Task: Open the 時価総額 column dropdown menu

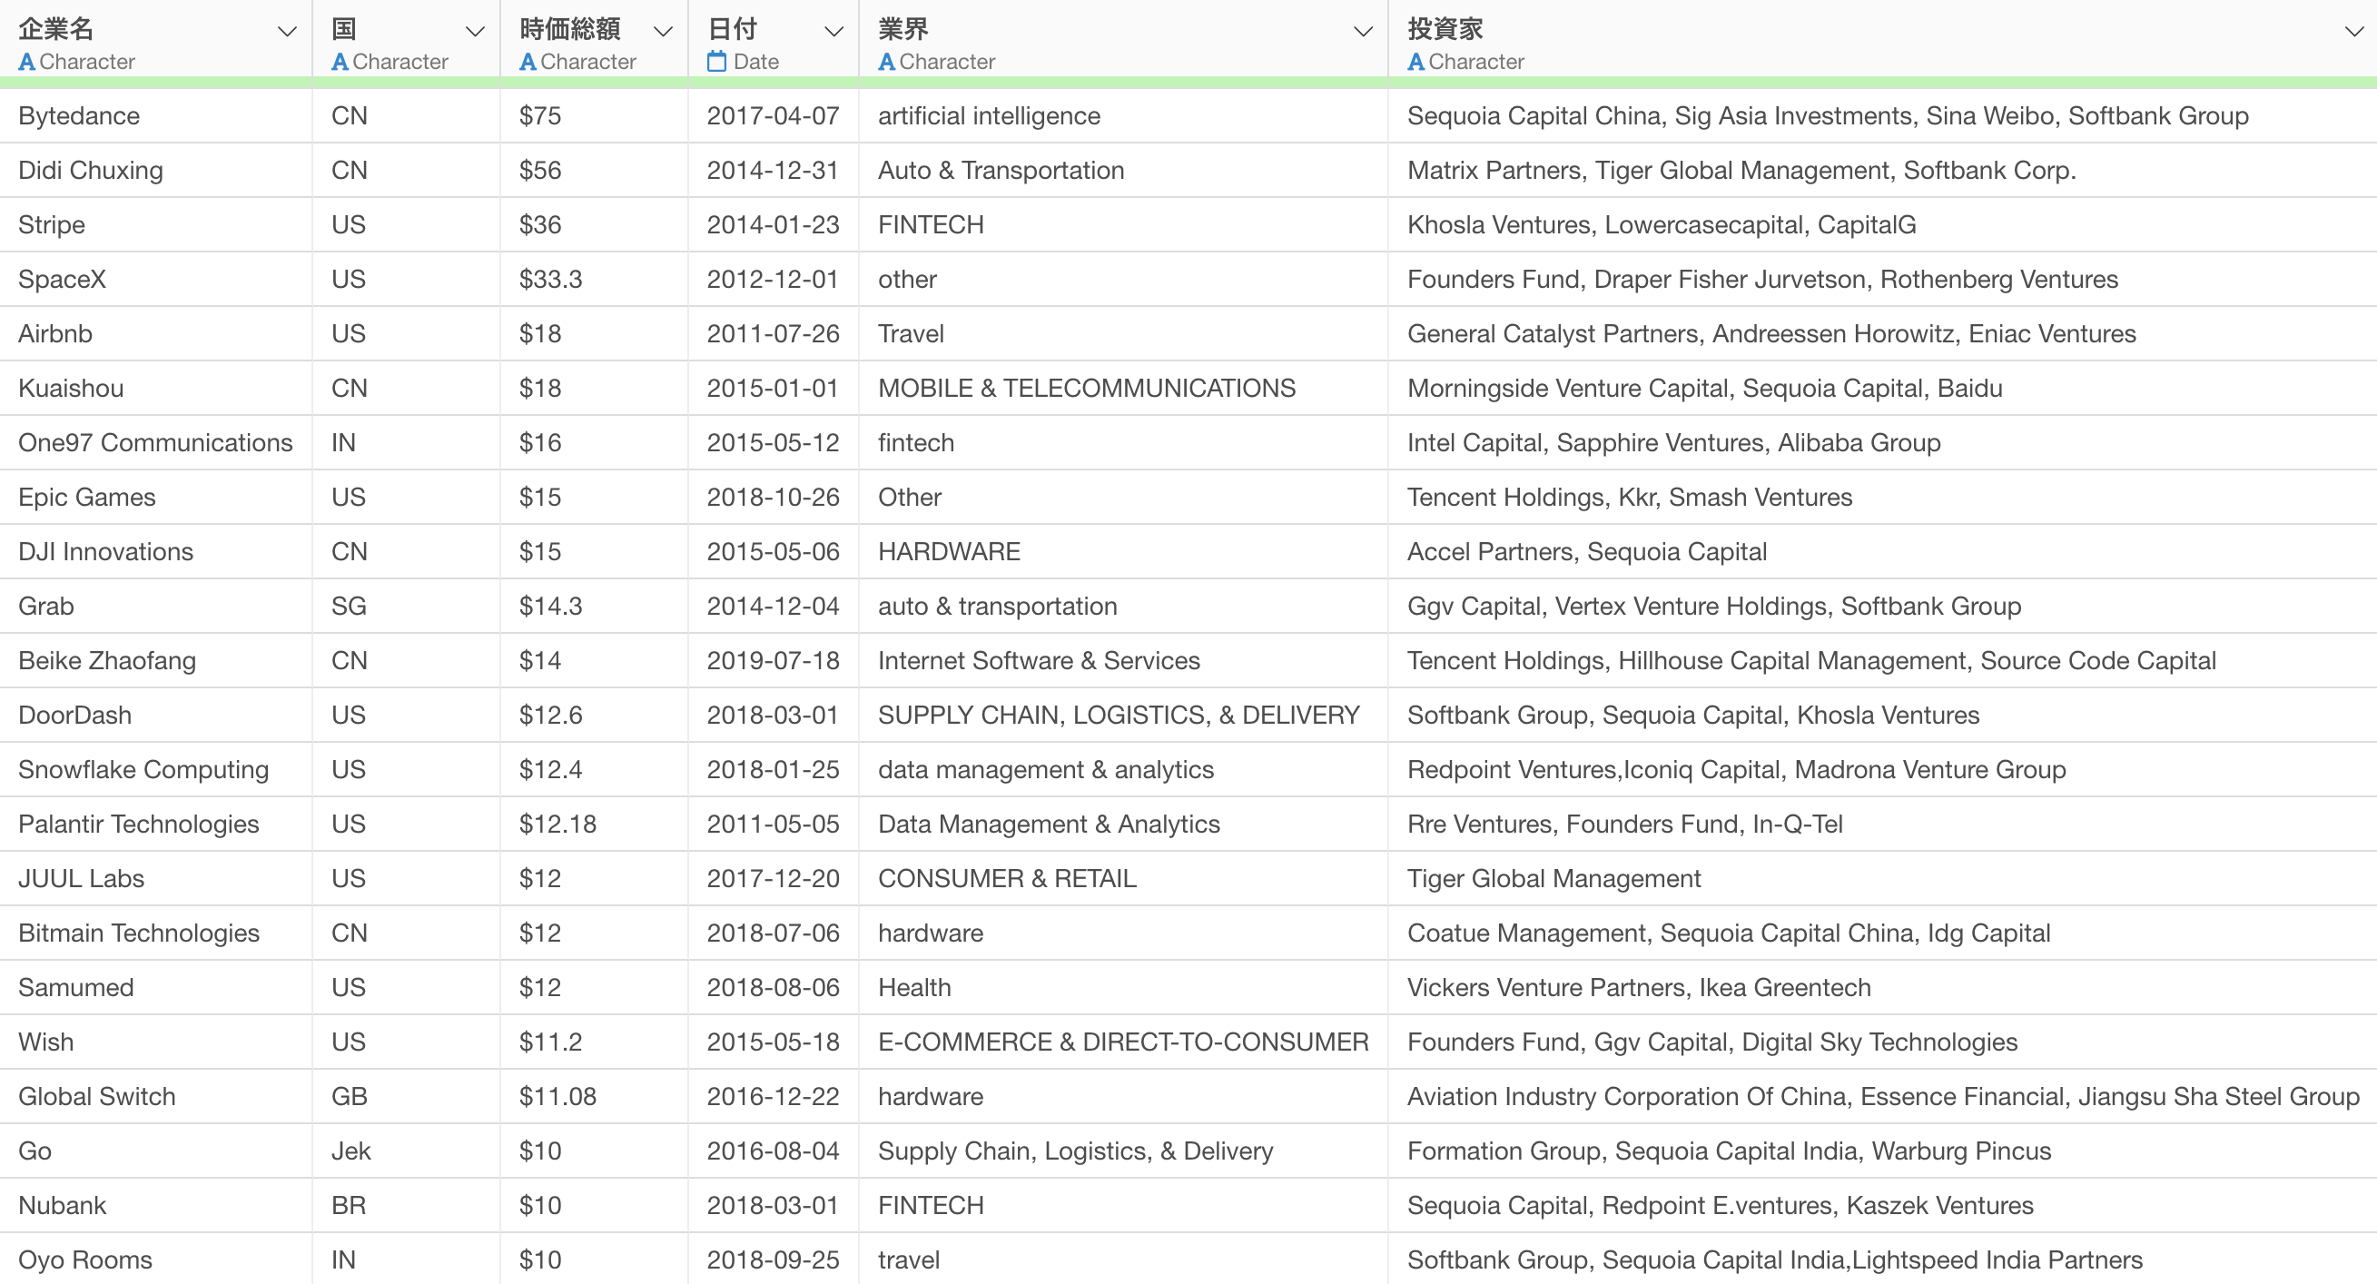Action: tap(663, 32)
